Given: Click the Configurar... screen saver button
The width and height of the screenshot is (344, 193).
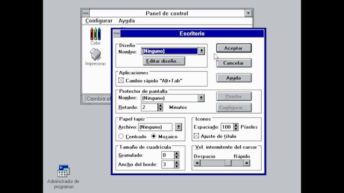Looking at the screenshot, I should pyautogui.click(x=234, y=108).
